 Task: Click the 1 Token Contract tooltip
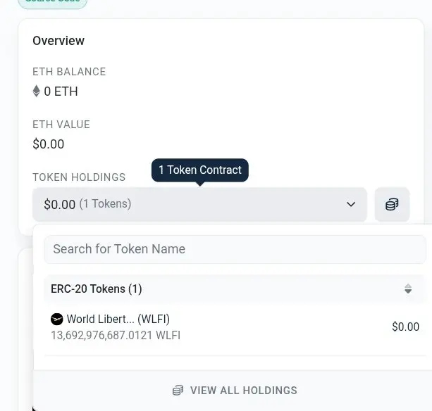coord(200,170)
